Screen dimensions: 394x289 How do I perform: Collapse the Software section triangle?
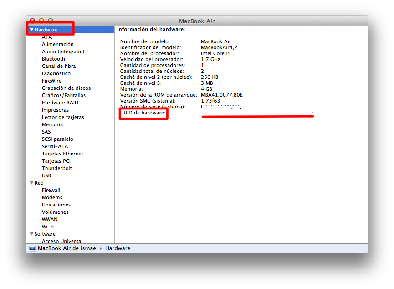tap(32, 234)
